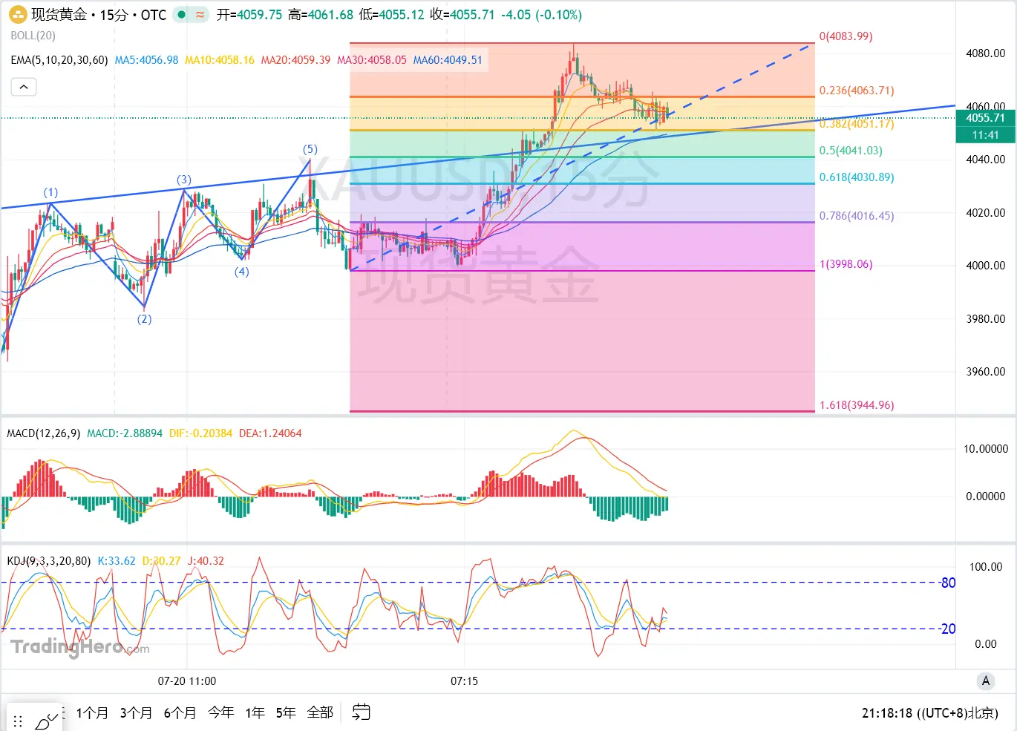Image resolution: width=1017 pixels, height=731 pixels.
Task: Click the Fibonacci level label 1(3998.06)
Action: point(846,264)
